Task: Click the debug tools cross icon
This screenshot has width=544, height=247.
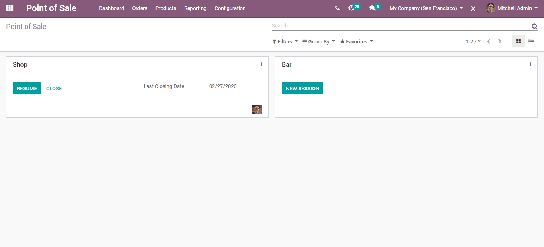Action: tap(473, 8)
